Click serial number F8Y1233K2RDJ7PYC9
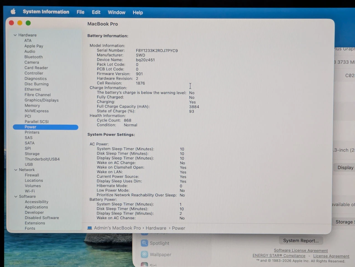Screen dimensions: 355x267 coord(157,51)
